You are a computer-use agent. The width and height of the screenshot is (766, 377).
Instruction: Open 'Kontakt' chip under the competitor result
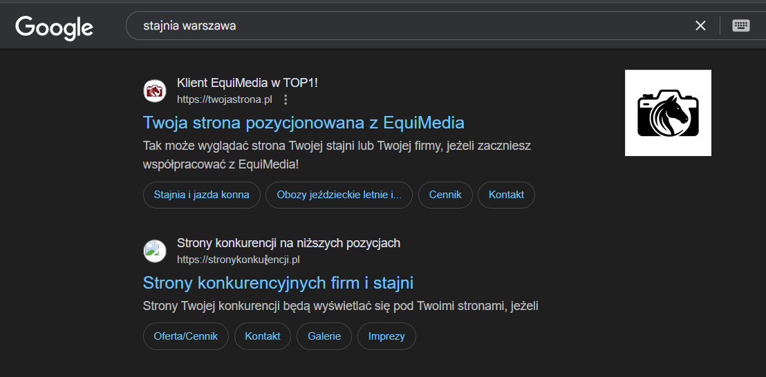(263, 336)
